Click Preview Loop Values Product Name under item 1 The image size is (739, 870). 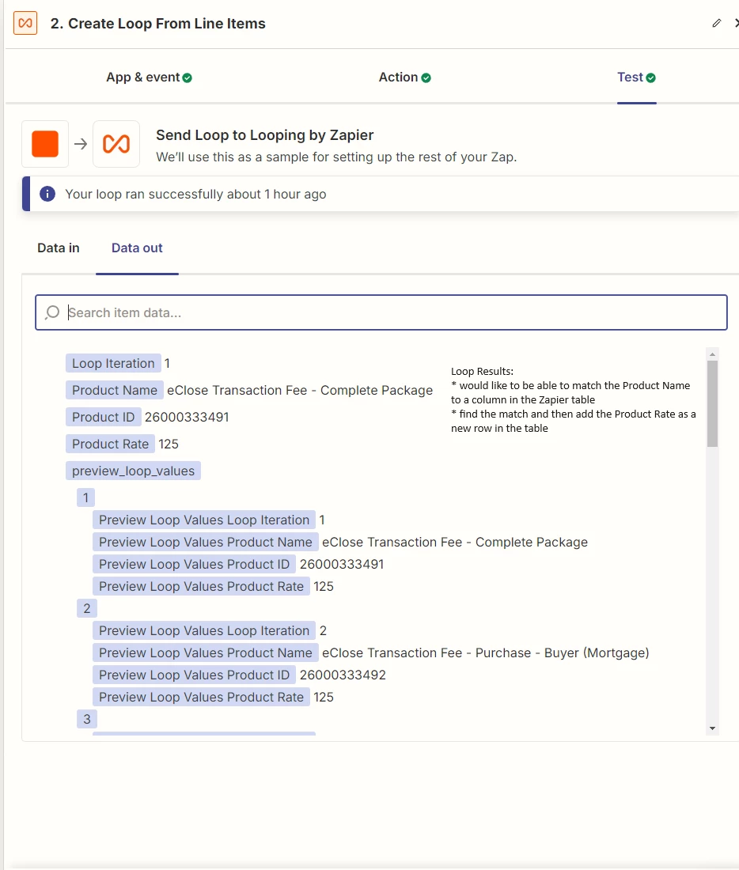[206, 542]
